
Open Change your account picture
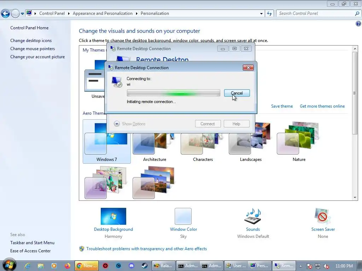(37, 57)
